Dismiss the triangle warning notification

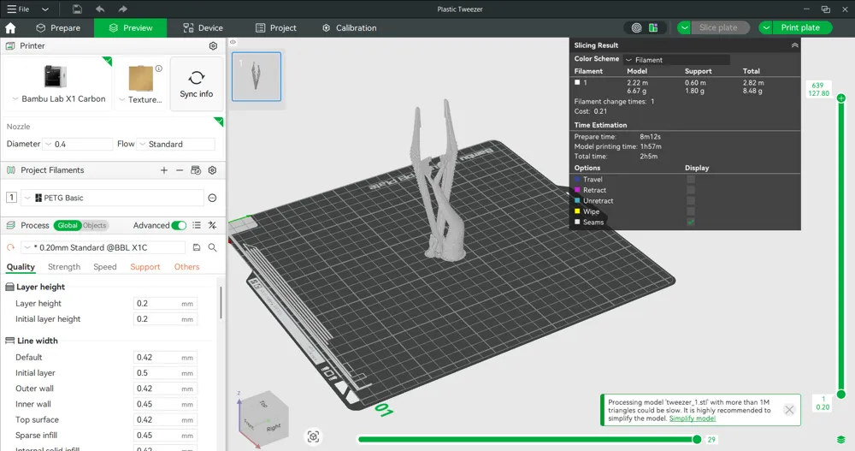pyautogui.click(x=789, y=410)
